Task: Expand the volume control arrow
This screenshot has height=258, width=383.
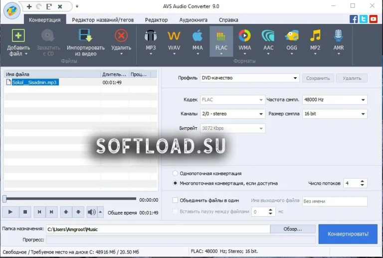Action: 100,212
